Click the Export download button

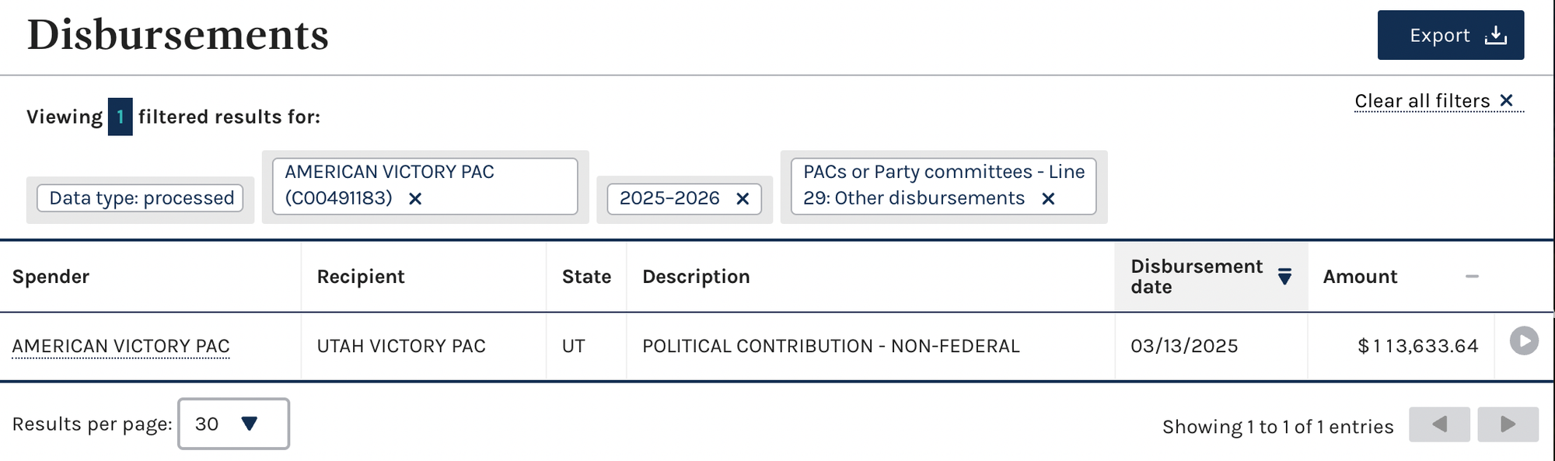point(1450,35)
